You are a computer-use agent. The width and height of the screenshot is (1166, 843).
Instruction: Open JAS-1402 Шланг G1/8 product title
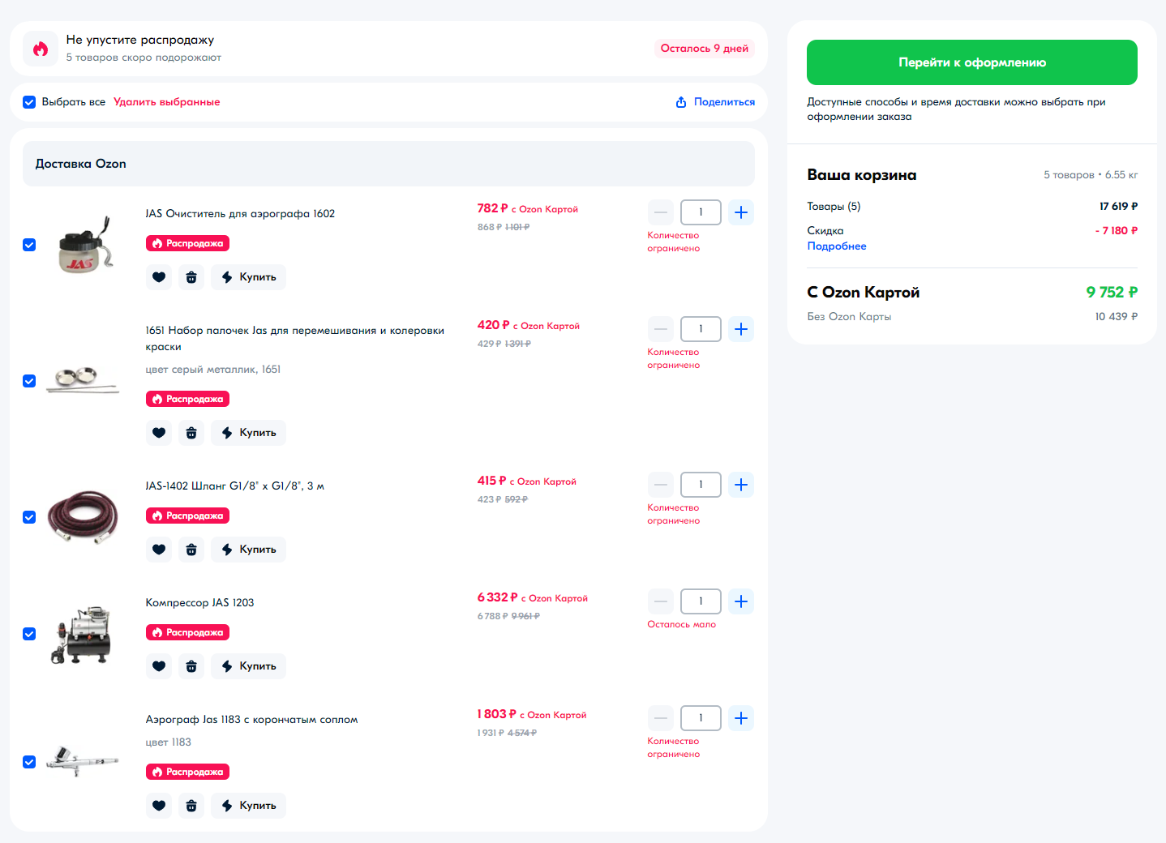pos(235,486)
